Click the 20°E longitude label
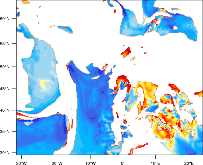Screen dimensions: 203x165 [x=189, y=163]
